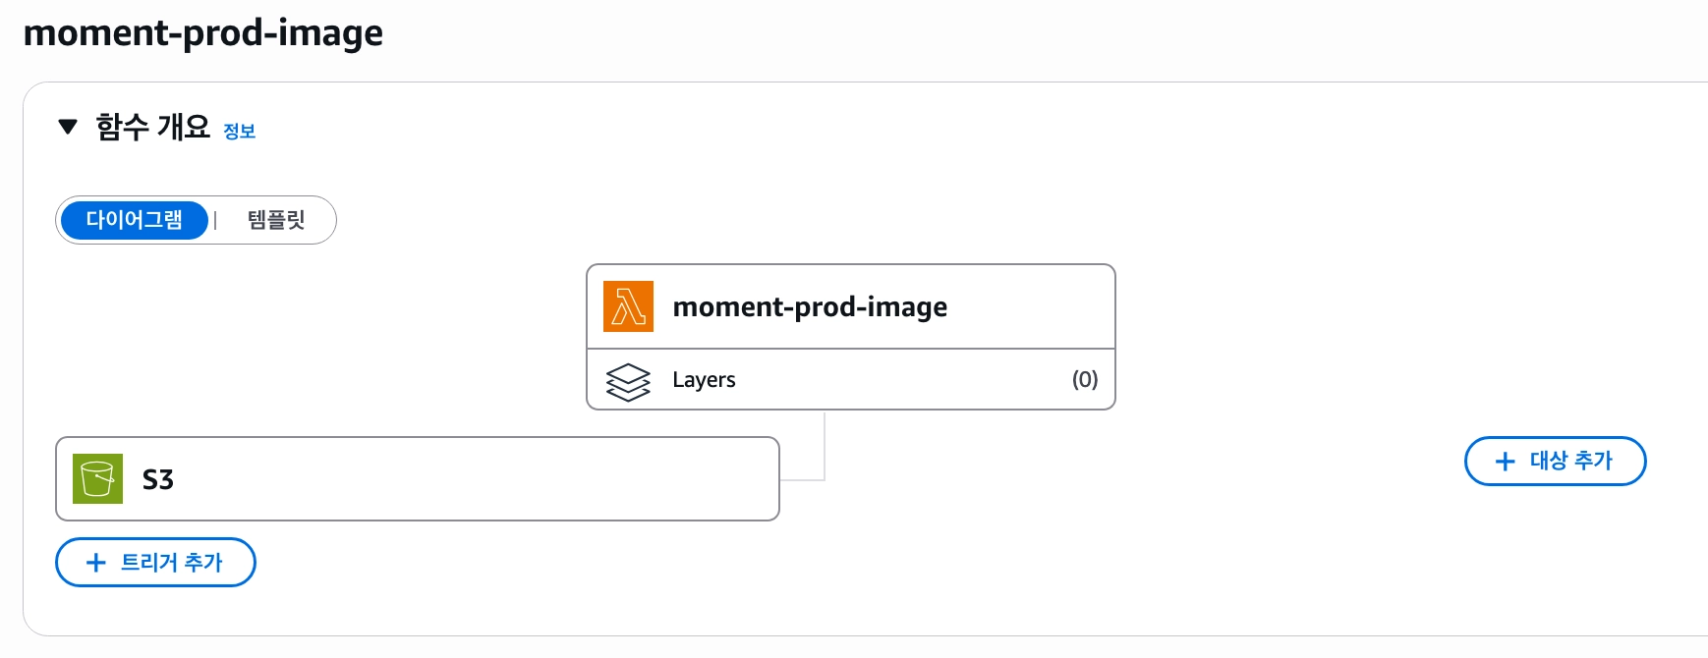Collapse the 함수 개요 section triangle
Image resolution: width=1708 pixels, height=658 pixels.
pyautogui.click(x=68, y=127)
